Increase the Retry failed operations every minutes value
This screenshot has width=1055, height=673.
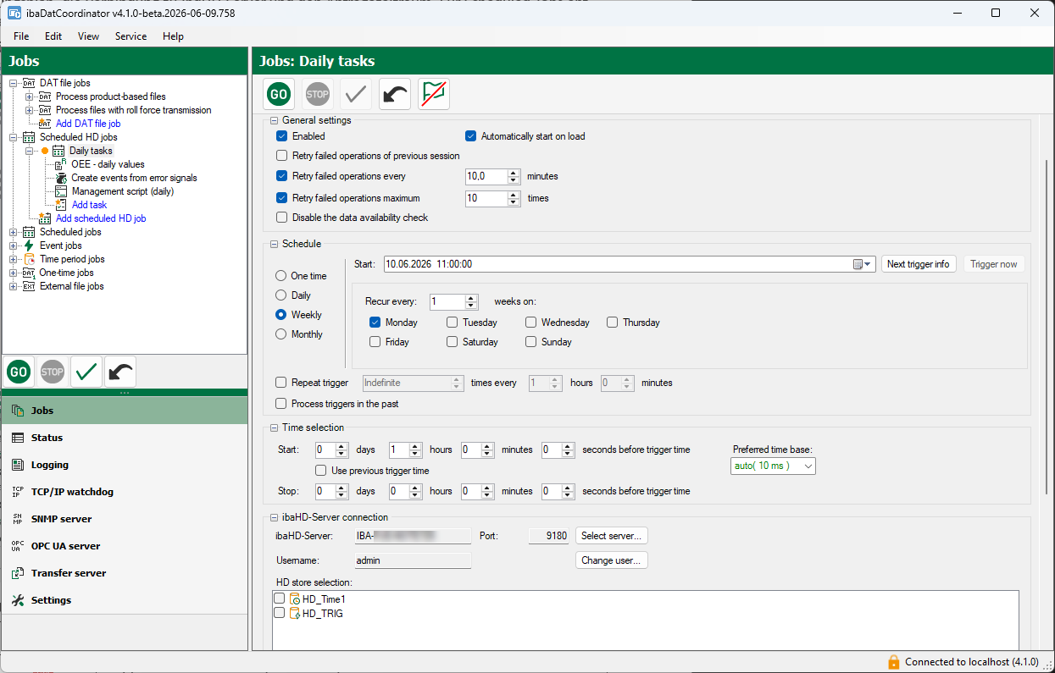tap(514, 173)
